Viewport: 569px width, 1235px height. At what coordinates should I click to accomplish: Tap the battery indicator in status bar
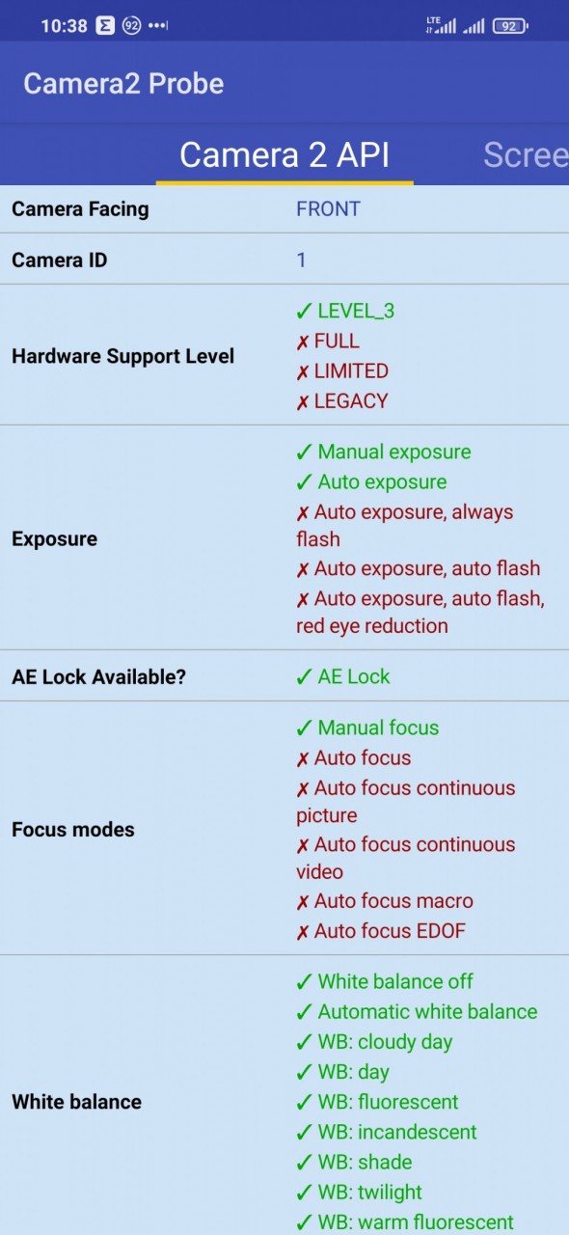pos(510,26)
